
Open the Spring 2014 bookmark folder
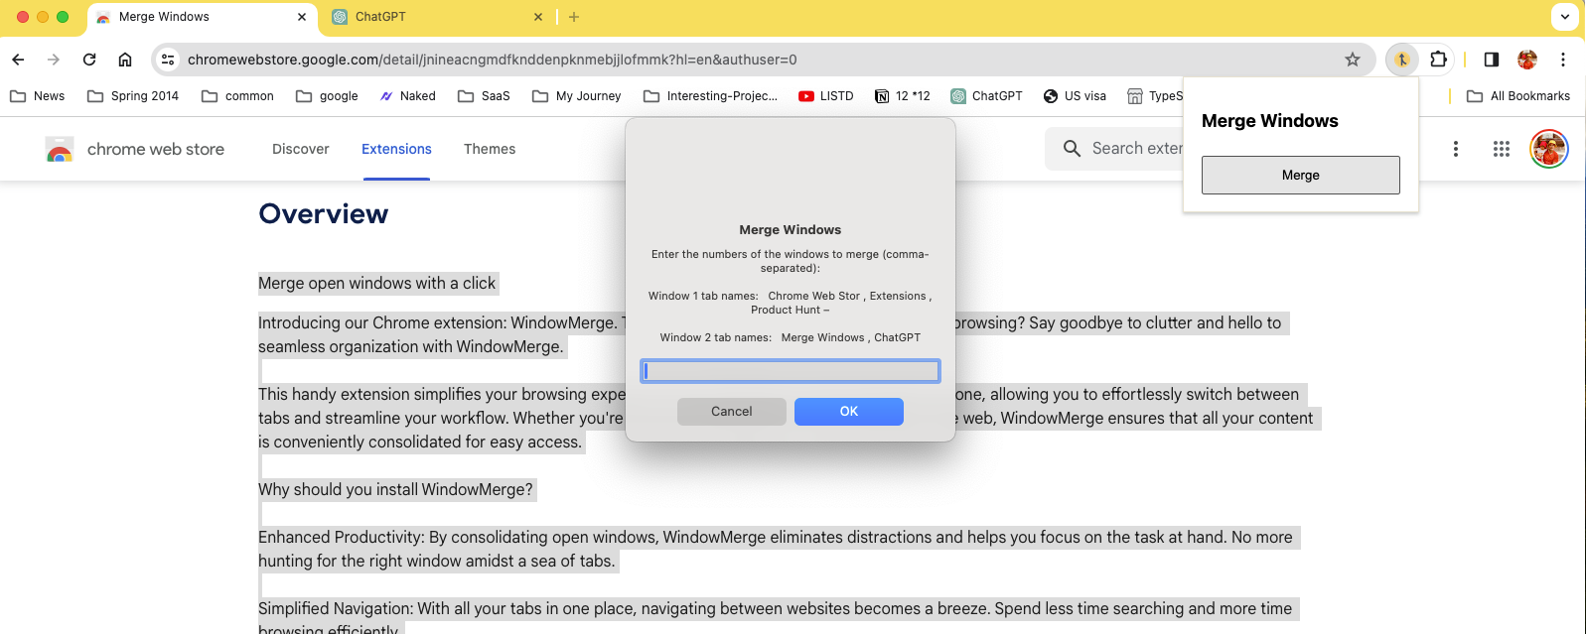(x=133, y=96)
